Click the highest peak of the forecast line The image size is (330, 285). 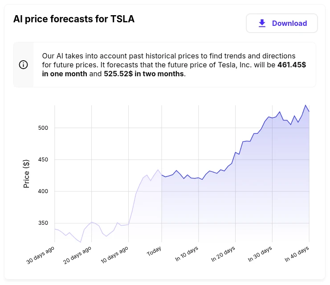click(306, 105)
